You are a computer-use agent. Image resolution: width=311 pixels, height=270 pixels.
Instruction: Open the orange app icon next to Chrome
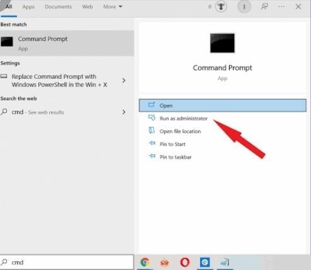point(165,262)
